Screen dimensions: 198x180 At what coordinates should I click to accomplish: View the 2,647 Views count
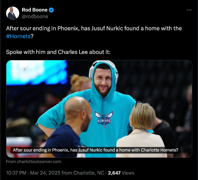(121, 173)
